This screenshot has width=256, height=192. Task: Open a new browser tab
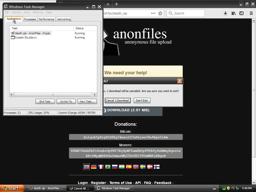(x=116, y=4)
